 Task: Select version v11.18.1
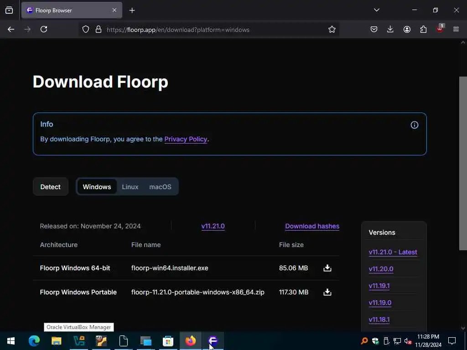[379, 319]
